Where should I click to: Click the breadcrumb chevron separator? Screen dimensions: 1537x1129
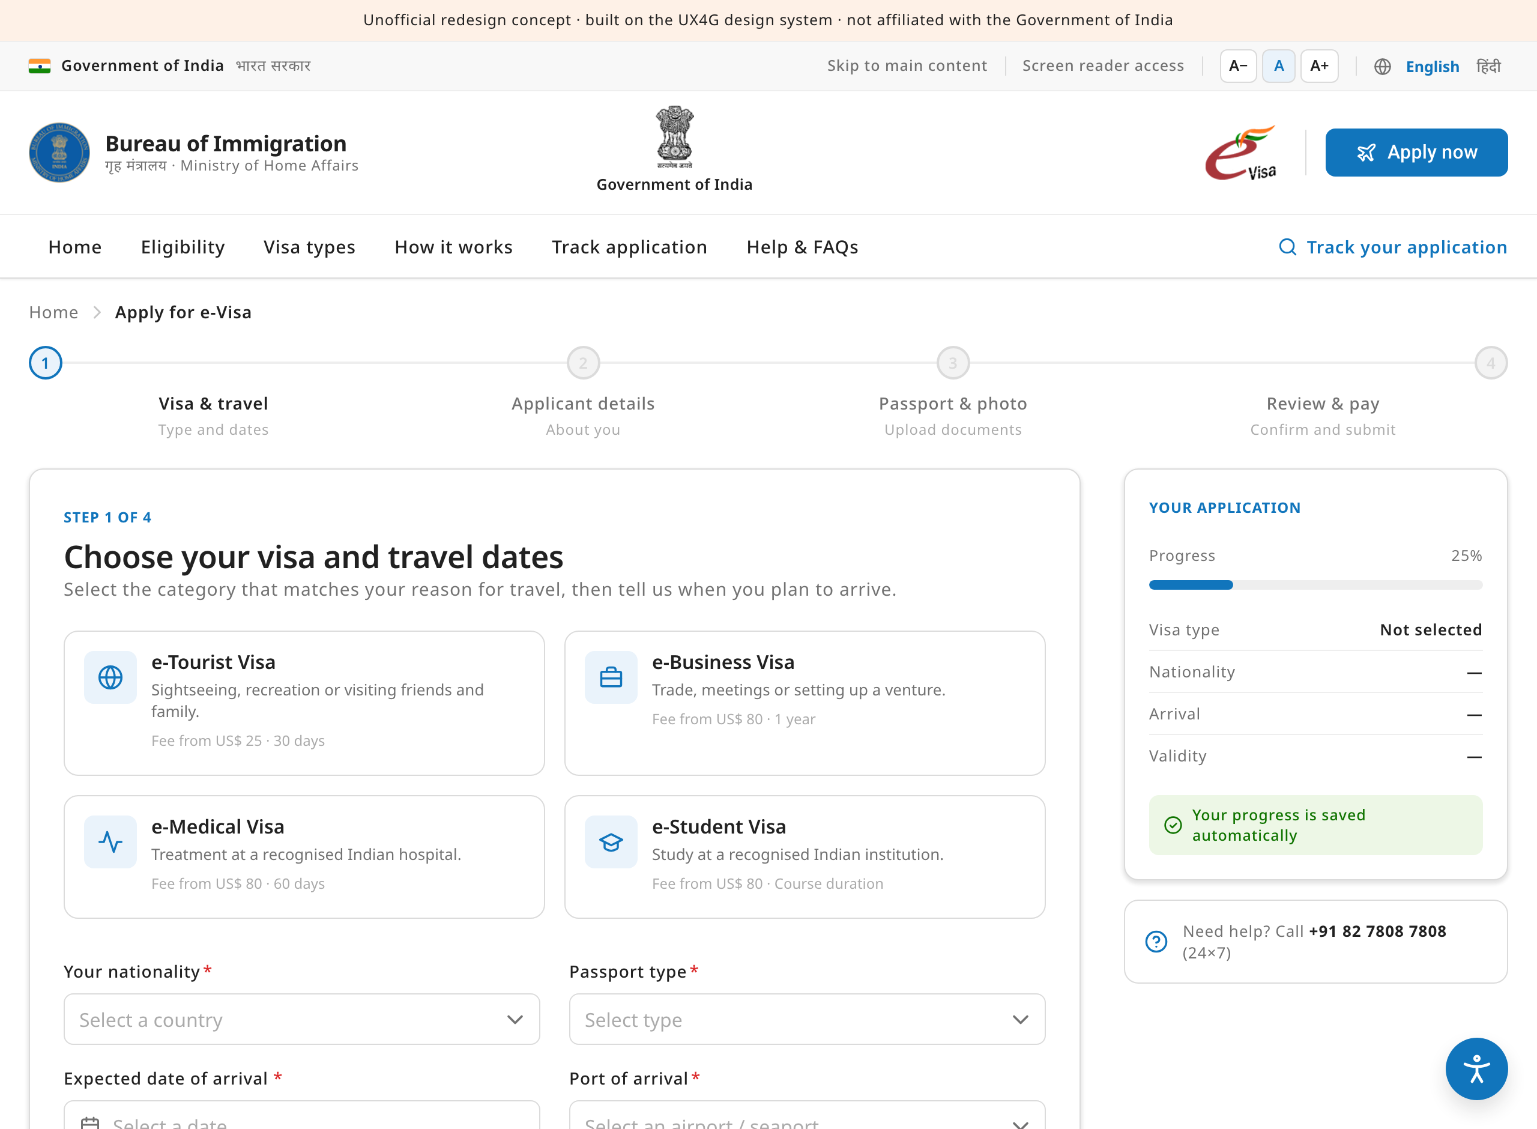point(96,312)
